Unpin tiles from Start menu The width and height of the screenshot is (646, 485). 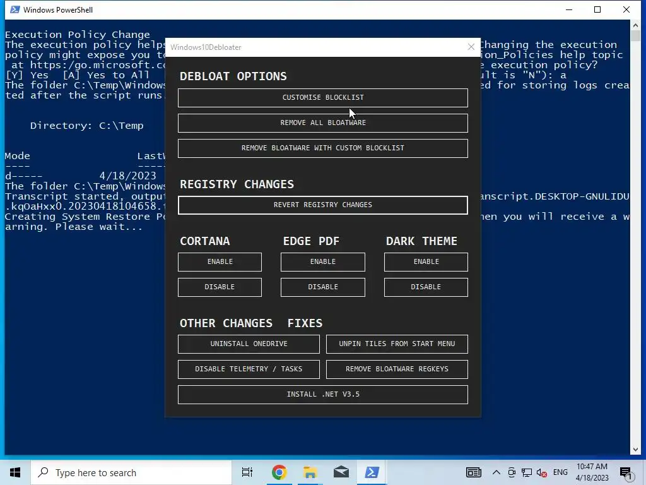397,344
